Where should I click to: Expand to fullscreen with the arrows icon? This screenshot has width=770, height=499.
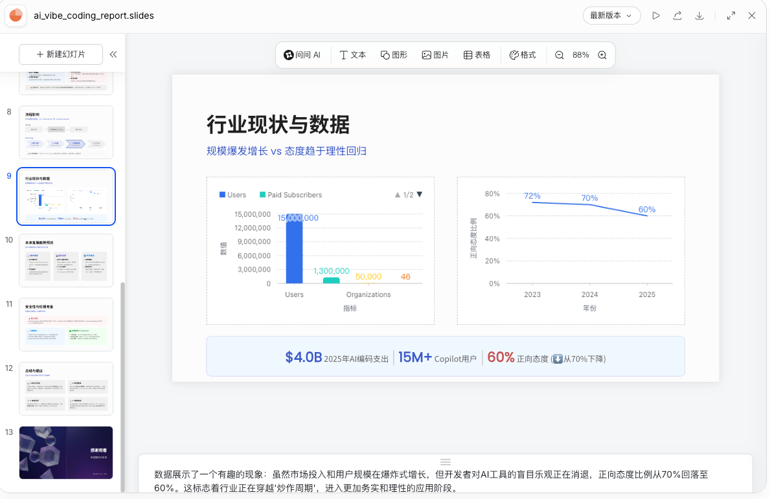(730, 16)
